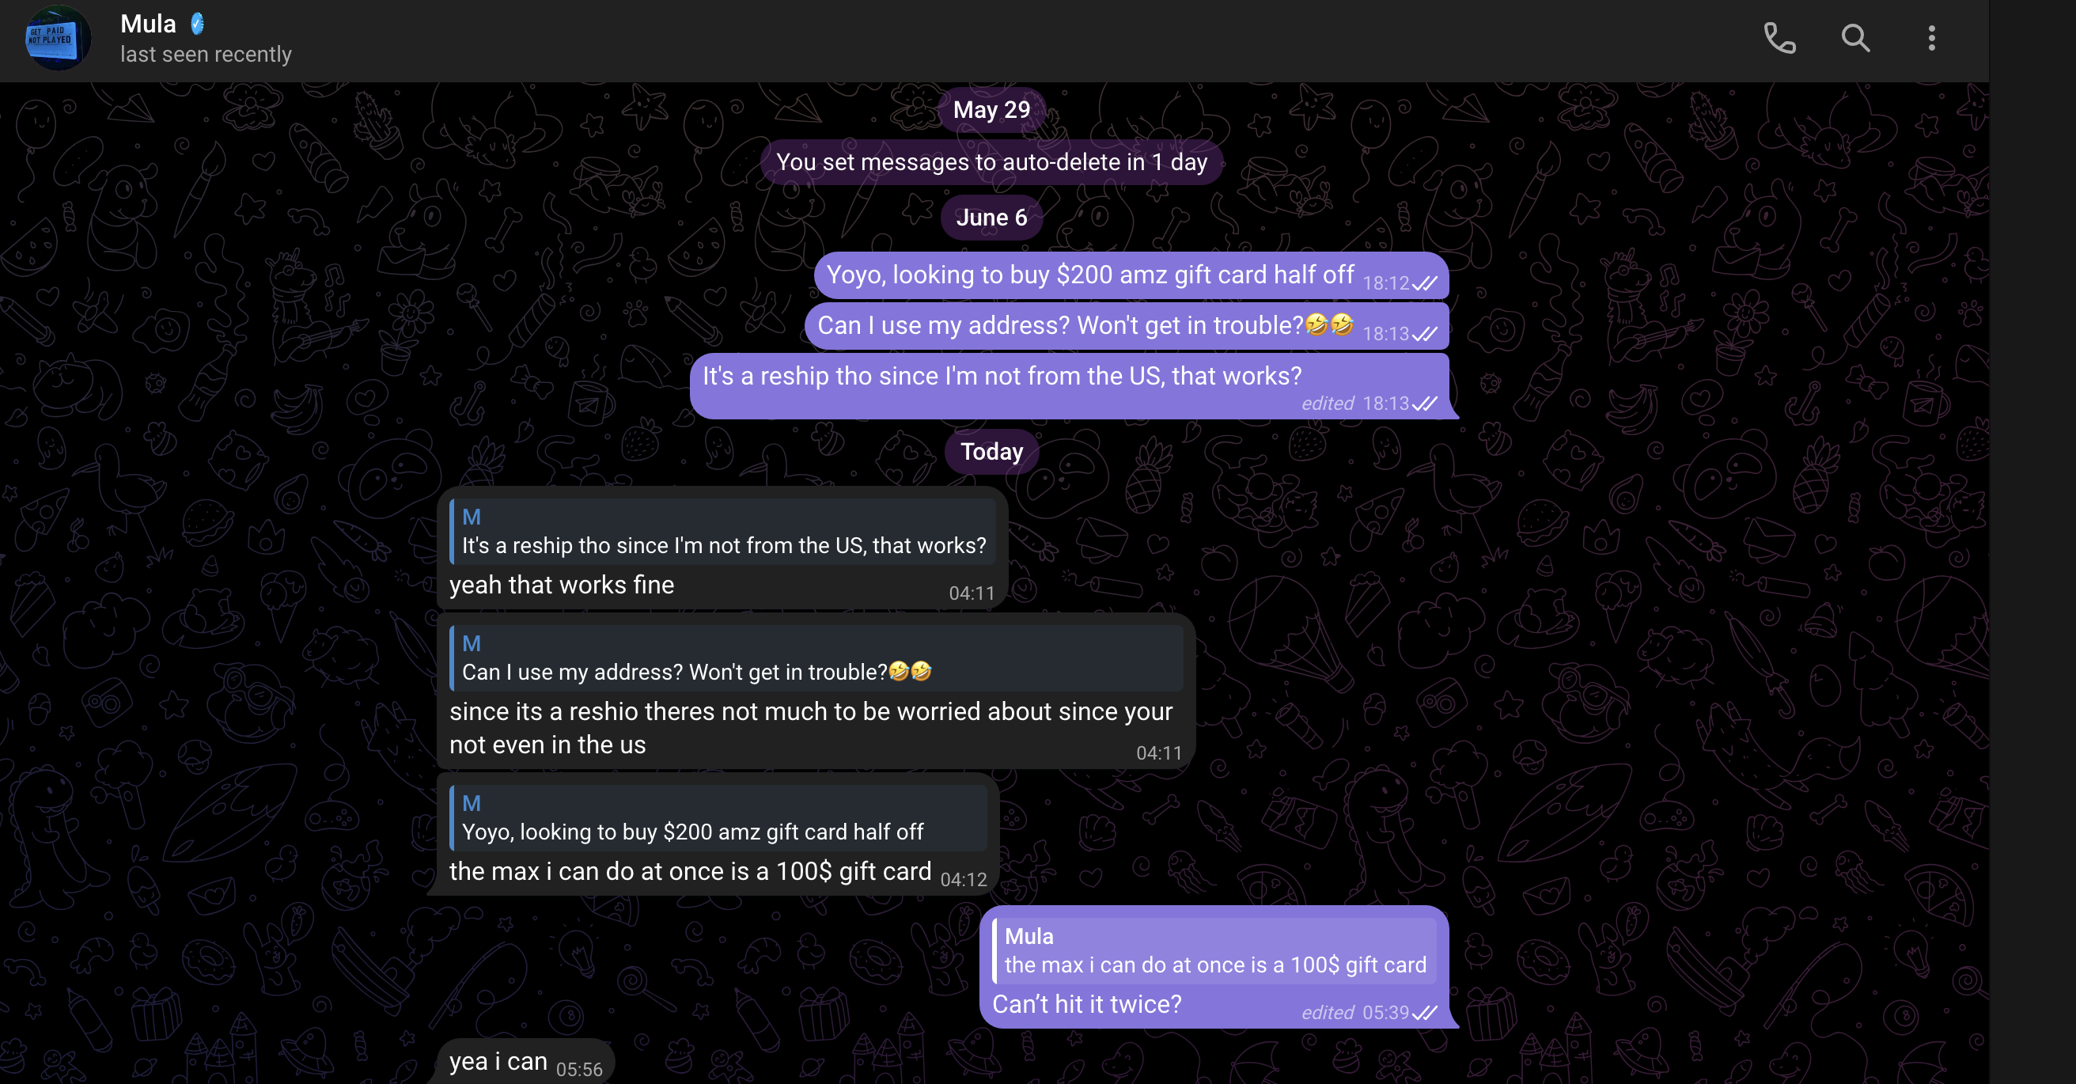
Task: Jump to the May 29 date badge
Action: [991, 110]
